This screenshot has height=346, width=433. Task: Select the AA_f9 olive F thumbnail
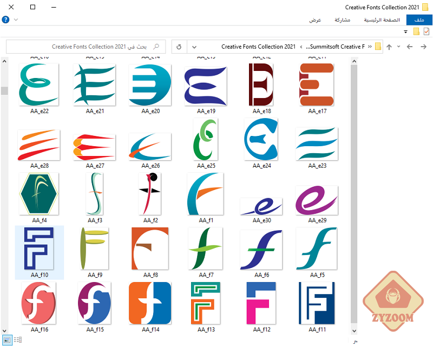coord(94,249)
